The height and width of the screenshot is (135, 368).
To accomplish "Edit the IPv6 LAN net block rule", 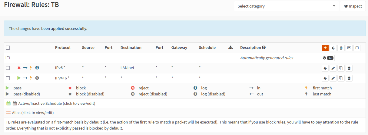I will pyautogui.click(x=333, y=68).
